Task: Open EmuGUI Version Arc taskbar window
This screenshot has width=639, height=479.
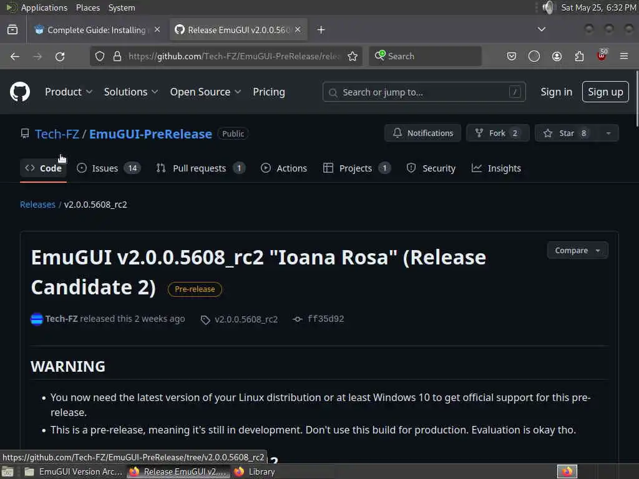Action: (x=74, y=472)
